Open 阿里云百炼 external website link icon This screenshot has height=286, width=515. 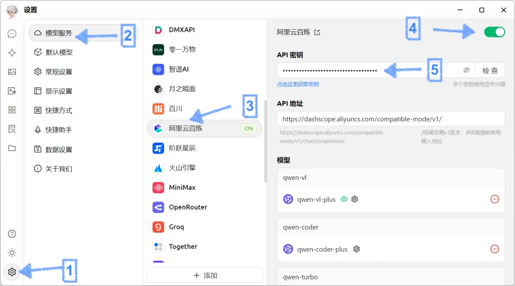(317, 32)
